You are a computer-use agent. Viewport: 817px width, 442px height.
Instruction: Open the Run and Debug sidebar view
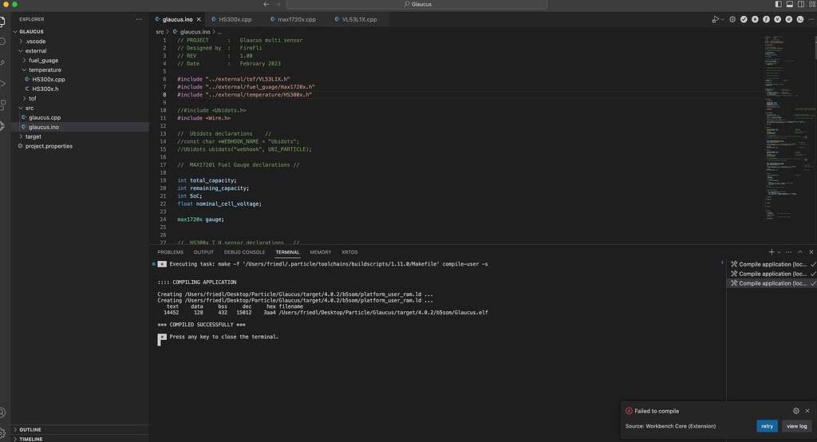click(x=3, y=83)
